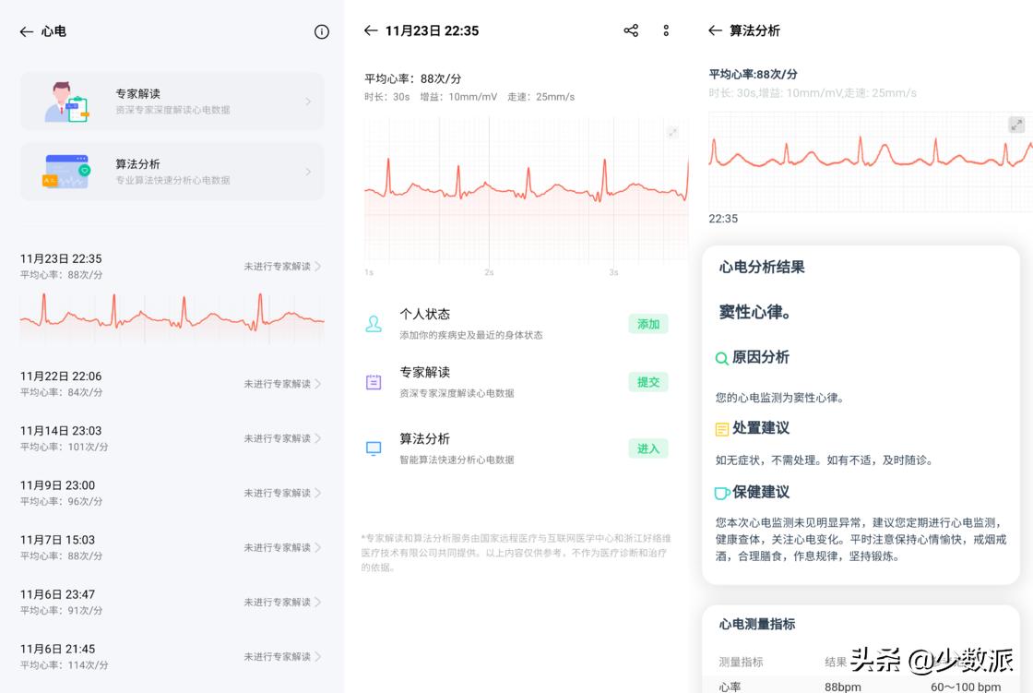Tap the person icon next to 个人状态

pyautogui.click(x=373, y=322)
